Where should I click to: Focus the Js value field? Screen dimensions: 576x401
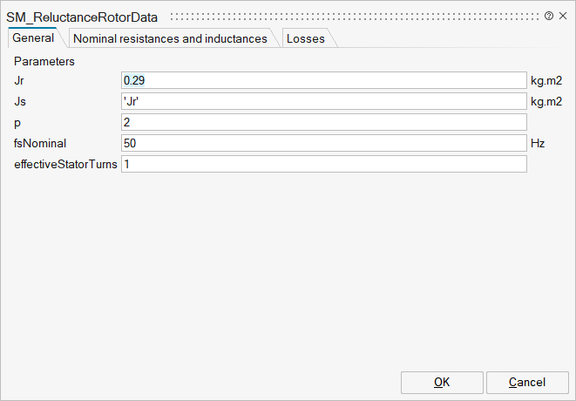323,101
